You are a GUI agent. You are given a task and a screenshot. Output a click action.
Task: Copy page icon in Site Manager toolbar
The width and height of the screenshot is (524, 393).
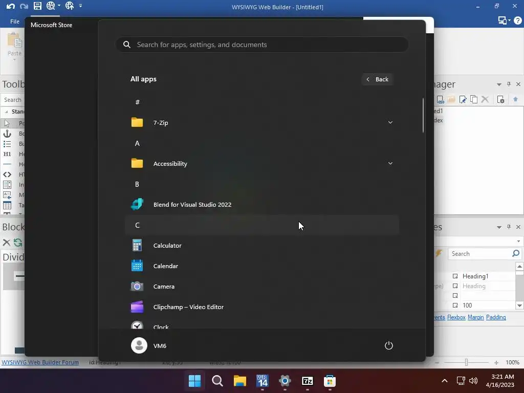click(474, 100)
